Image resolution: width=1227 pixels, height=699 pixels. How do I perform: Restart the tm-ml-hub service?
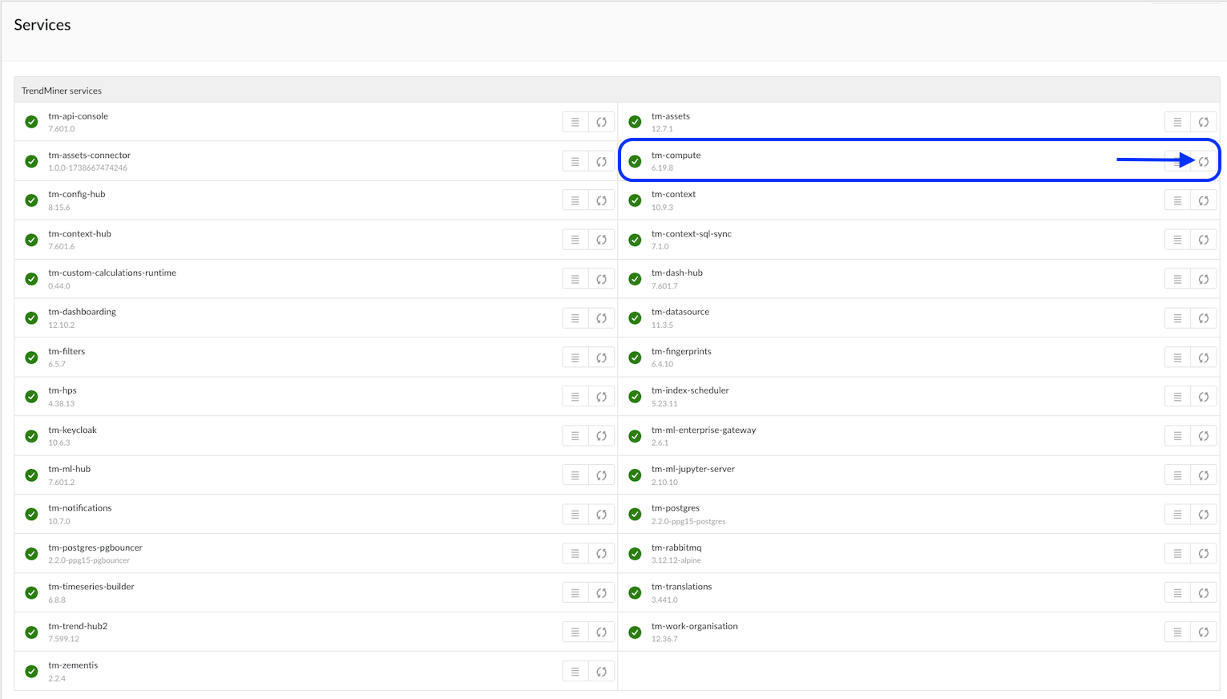(x=601, y=475)
